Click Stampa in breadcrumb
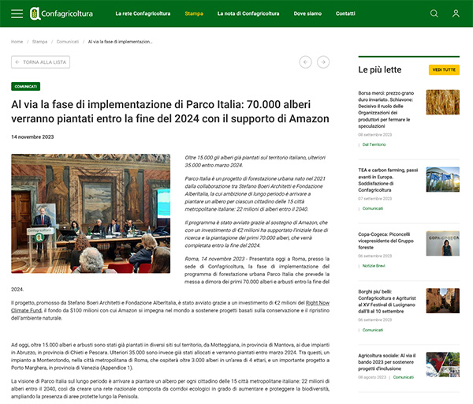The height and width of the screenshot is (404, 473). (x=40, y=42)
